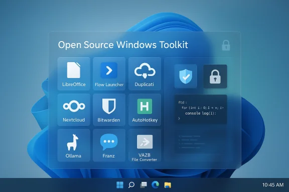This screenshot has width=289, height=192.
Task: Click the 10:45 AM taskbar clock
Action: [x=273, y=185]
